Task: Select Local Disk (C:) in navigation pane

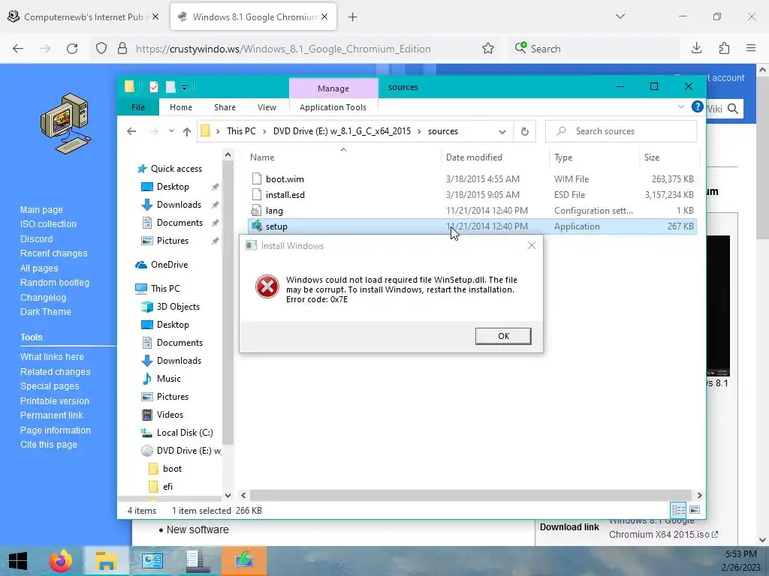Action: coord(185,433)
